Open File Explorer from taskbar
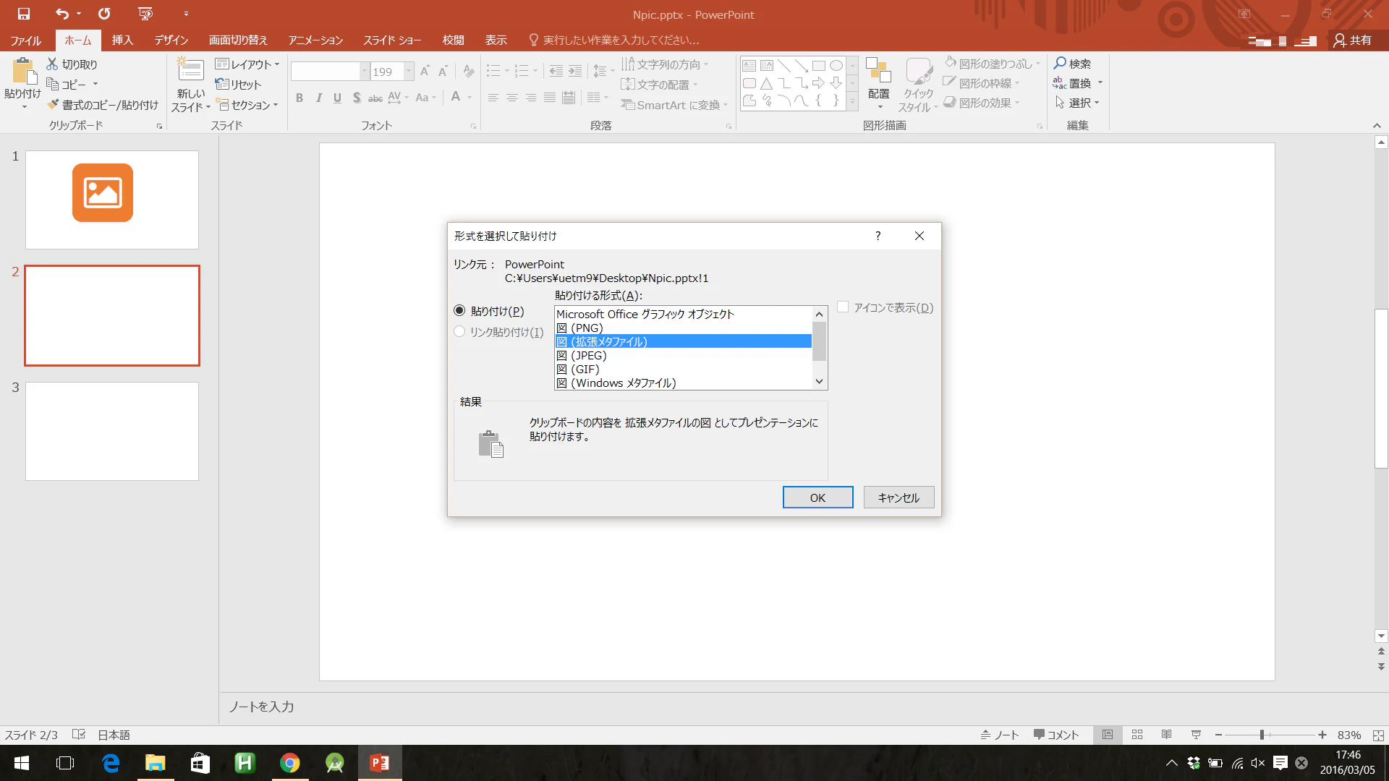 156,763
